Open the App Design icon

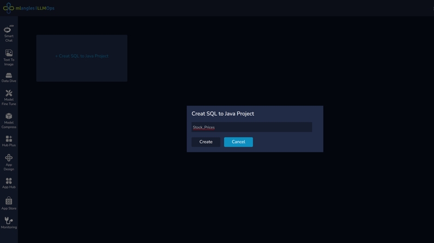pos(9,158)
